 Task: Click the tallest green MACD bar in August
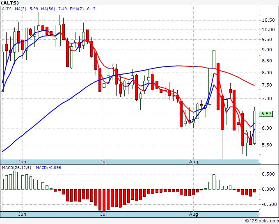coord(214,182)
